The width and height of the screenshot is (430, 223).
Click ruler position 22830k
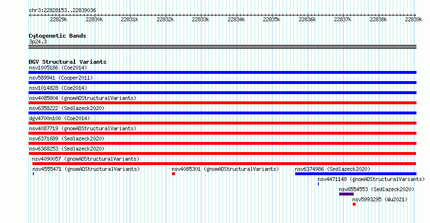pos(94,19)
